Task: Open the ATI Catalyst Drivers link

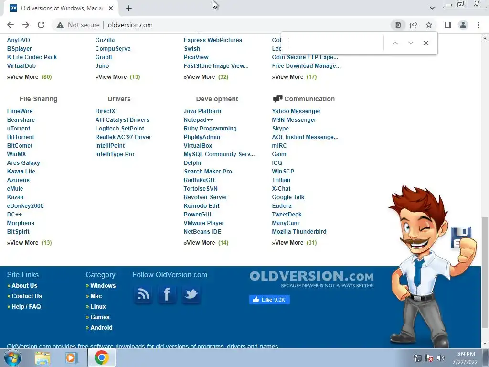Action: pos(122,120)
